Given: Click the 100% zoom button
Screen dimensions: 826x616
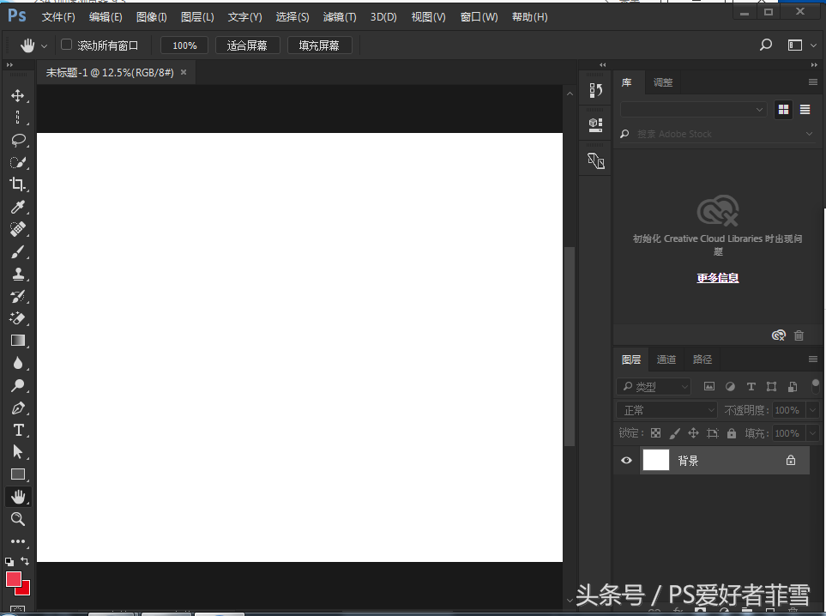Looking at the screenshot, I should point(184,45).
